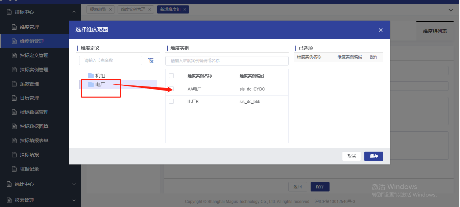
Task: Close the 报表总览 tab via its X
Action: pyautogui.click(x=111, y=9)
